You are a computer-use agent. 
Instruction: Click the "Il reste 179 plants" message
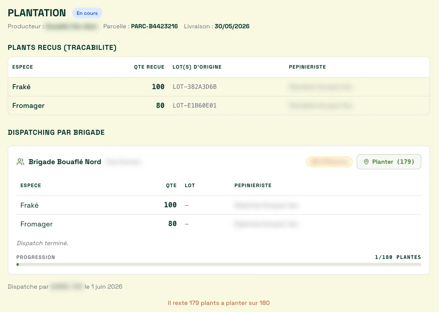[x=219, y=303]
